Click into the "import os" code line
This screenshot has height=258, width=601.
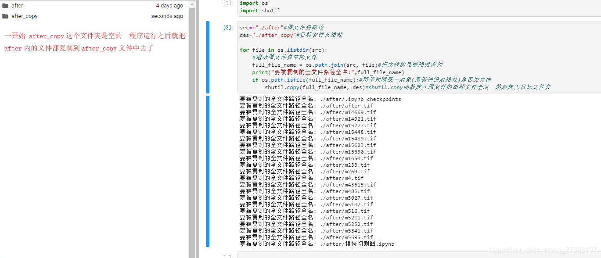pos(254,3)
